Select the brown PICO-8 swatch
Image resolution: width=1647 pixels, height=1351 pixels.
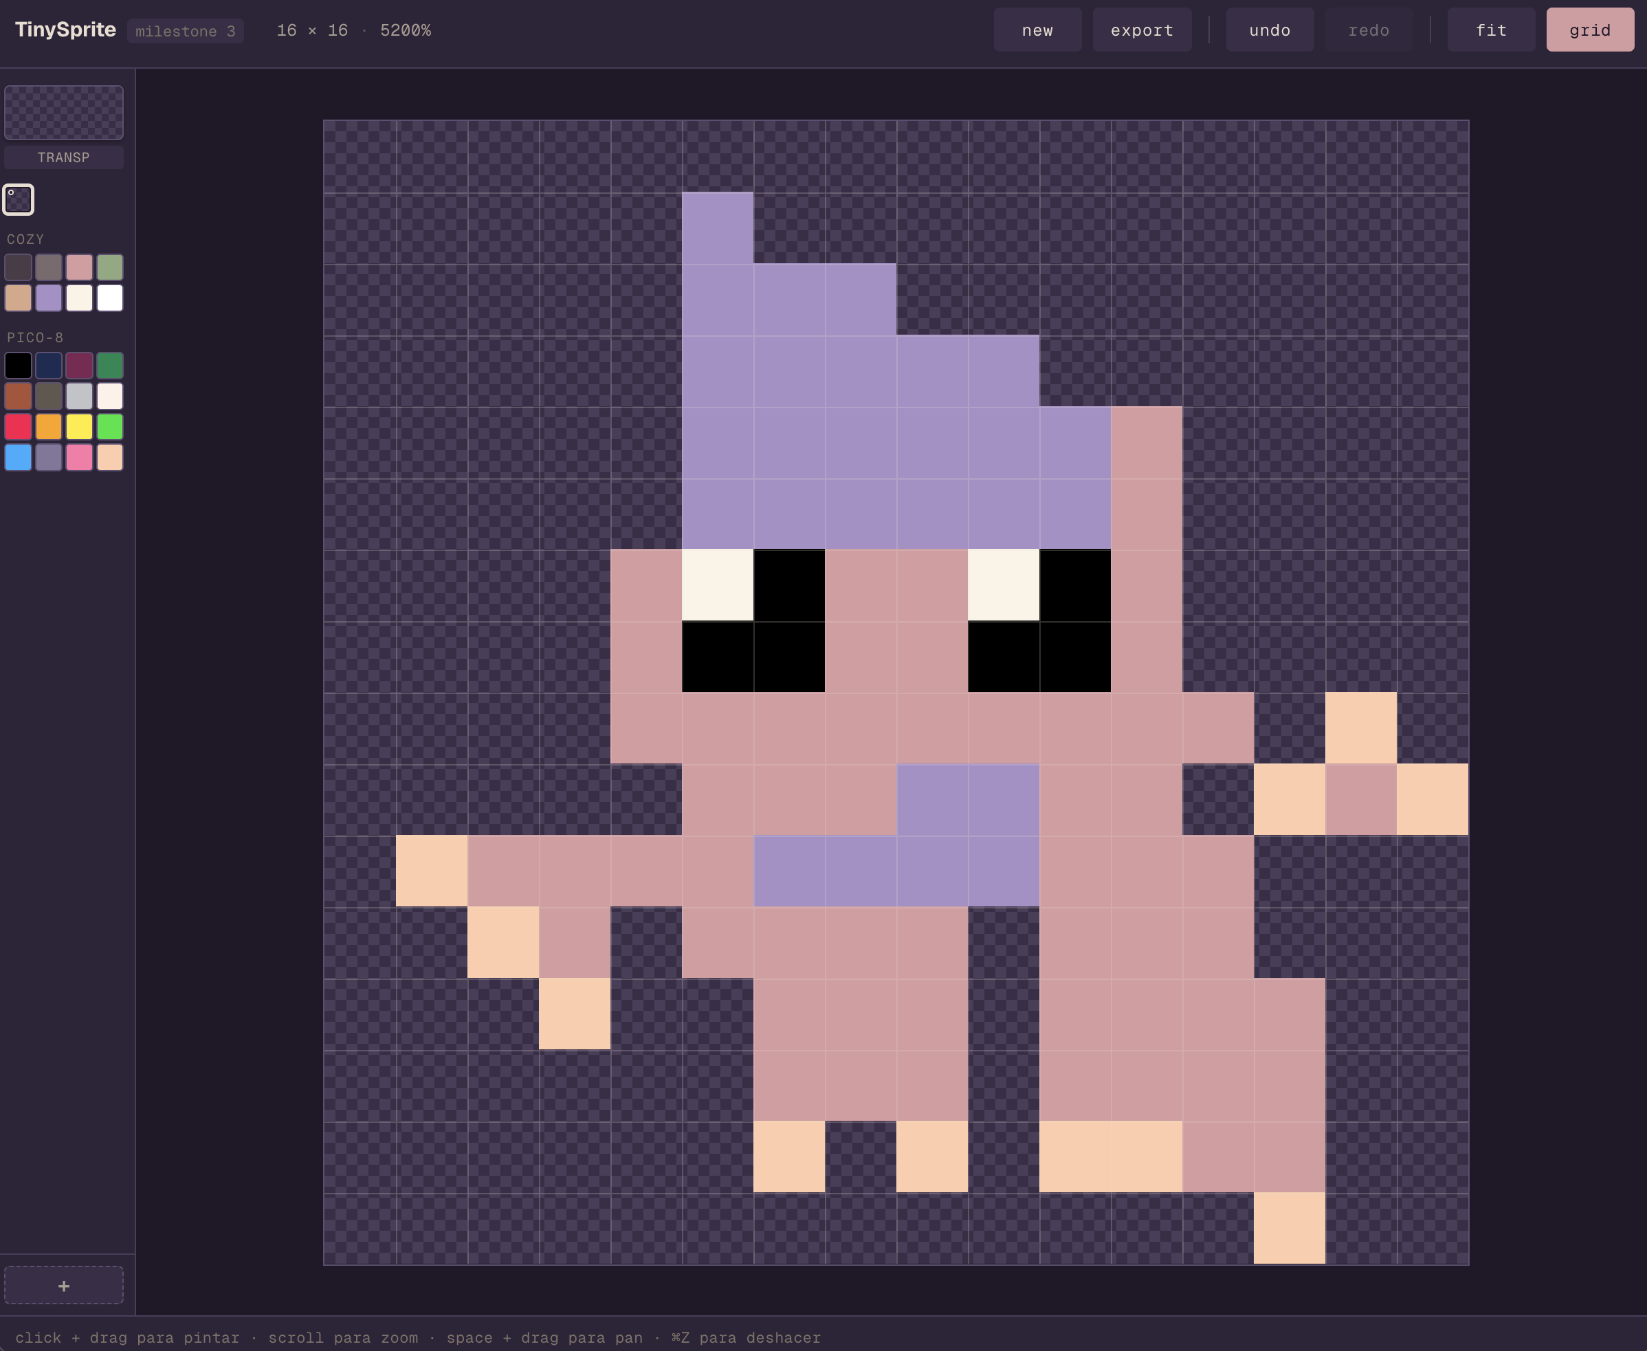click(x=18, y=396)
